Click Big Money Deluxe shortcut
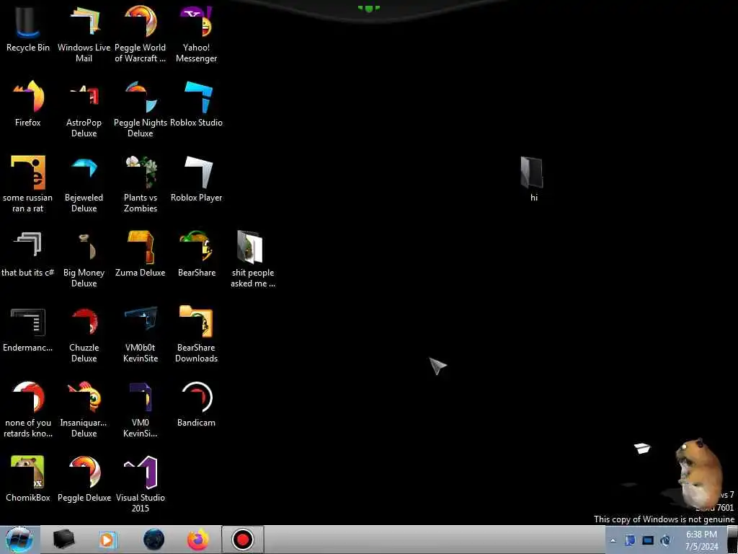Viewport: 738px width, 554px height. pyautogui.click(x=84, y=258)
